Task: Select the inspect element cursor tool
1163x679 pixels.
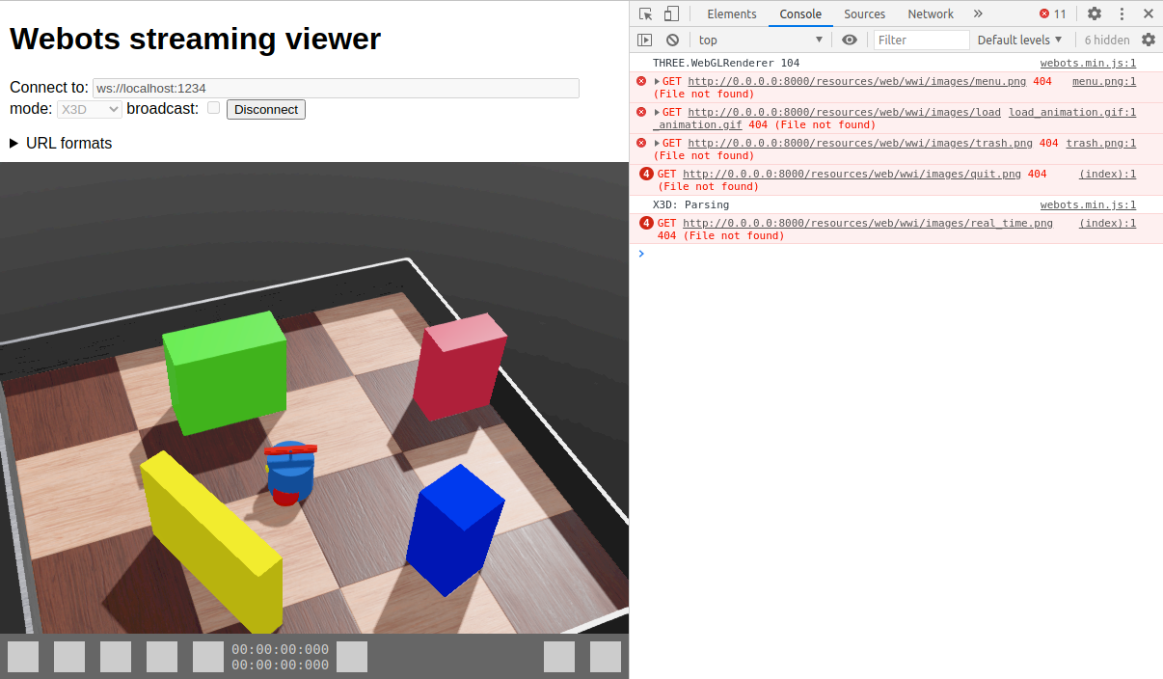Action: pyautogui.click(x=643, y=14)
